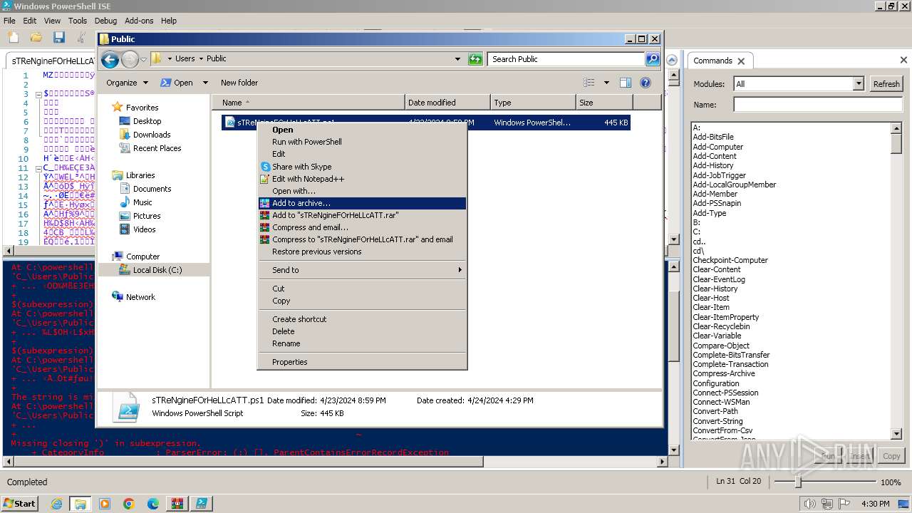Open the Modules combo box dropdown
The image size is (912, 513).
click(858, 84)
